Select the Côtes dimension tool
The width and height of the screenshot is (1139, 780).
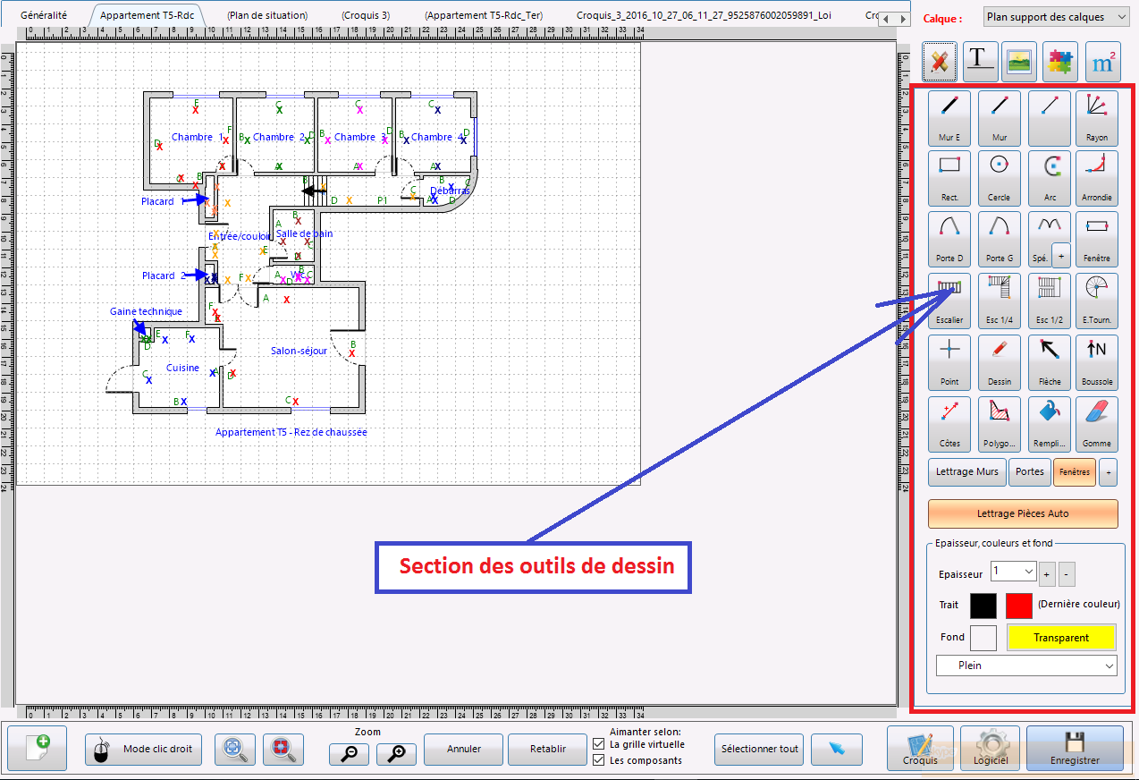(949, 422)
